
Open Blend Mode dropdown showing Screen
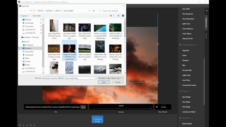coord(163,107)
